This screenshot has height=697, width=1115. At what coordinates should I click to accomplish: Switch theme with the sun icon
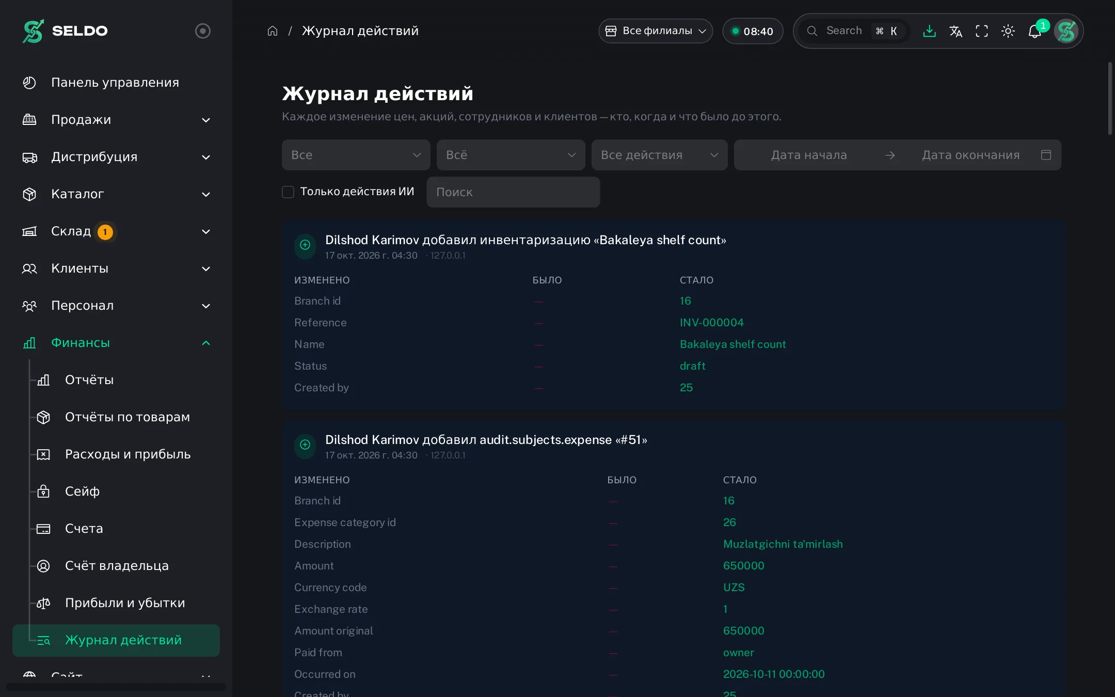pos(1008,31)
